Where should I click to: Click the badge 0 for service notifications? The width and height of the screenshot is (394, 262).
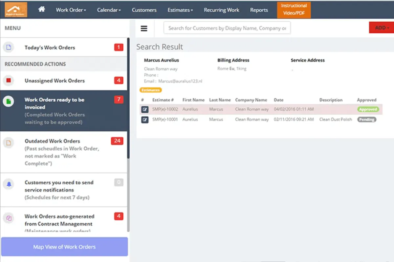click(119, 182)
